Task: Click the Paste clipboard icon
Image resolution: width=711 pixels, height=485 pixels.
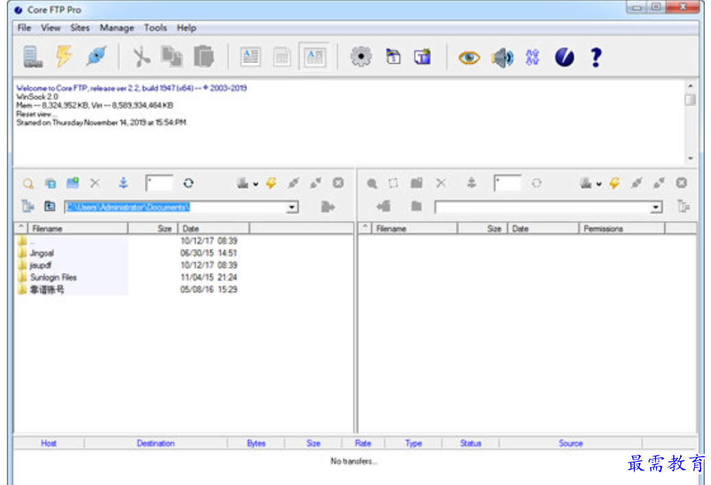Action: tap(204, 57)
